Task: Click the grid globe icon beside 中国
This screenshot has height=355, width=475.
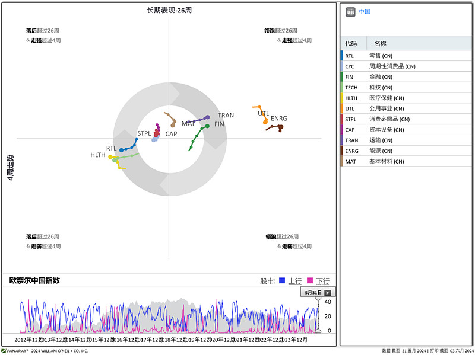Action: click(x=350, y=12)
